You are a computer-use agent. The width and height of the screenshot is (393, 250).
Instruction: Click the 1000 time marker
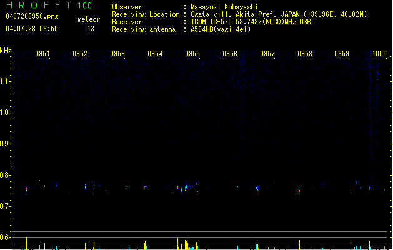[379, 54]
